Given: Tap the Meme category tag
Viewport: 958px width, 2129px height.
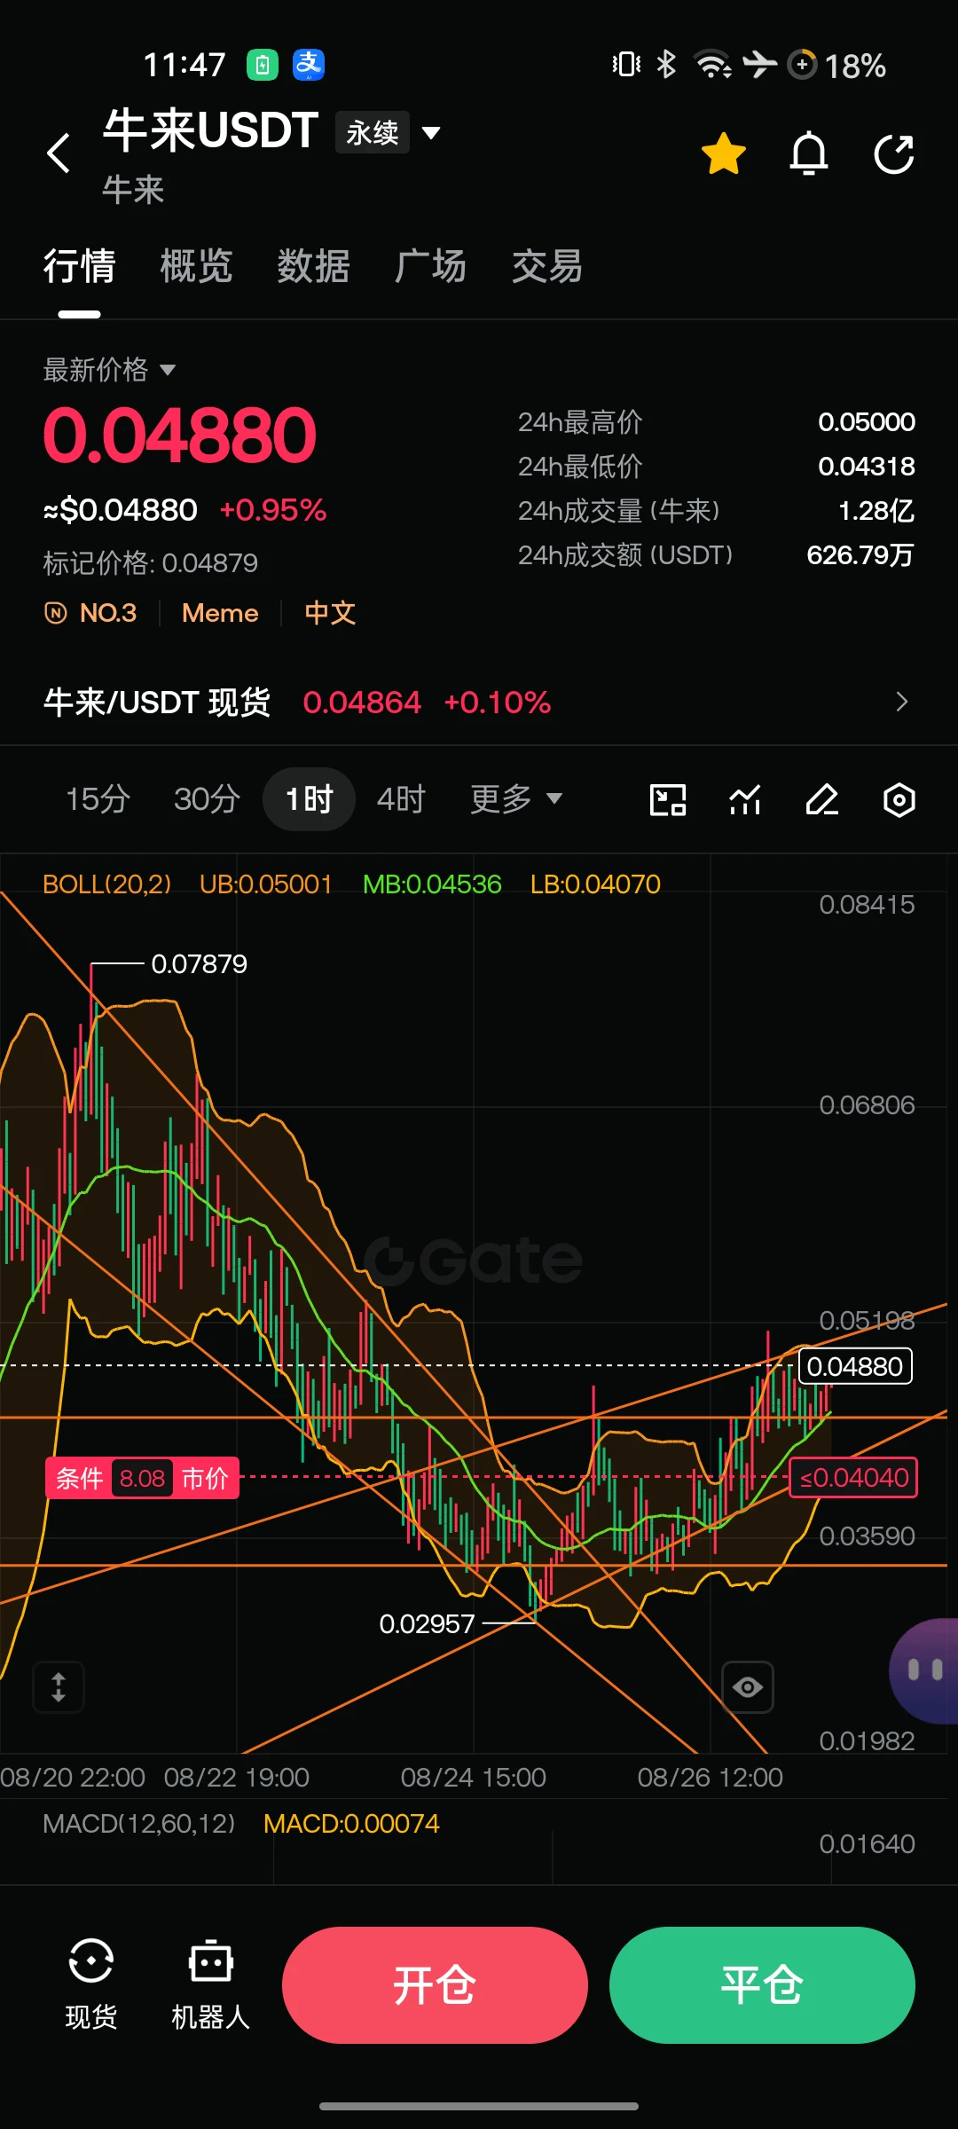Looking at the screenshot, I should coord(220,613).
